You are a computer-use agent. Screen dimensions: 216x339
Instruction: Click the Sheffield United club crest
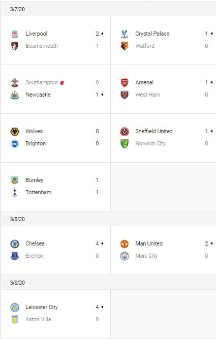tap(125, 132)
